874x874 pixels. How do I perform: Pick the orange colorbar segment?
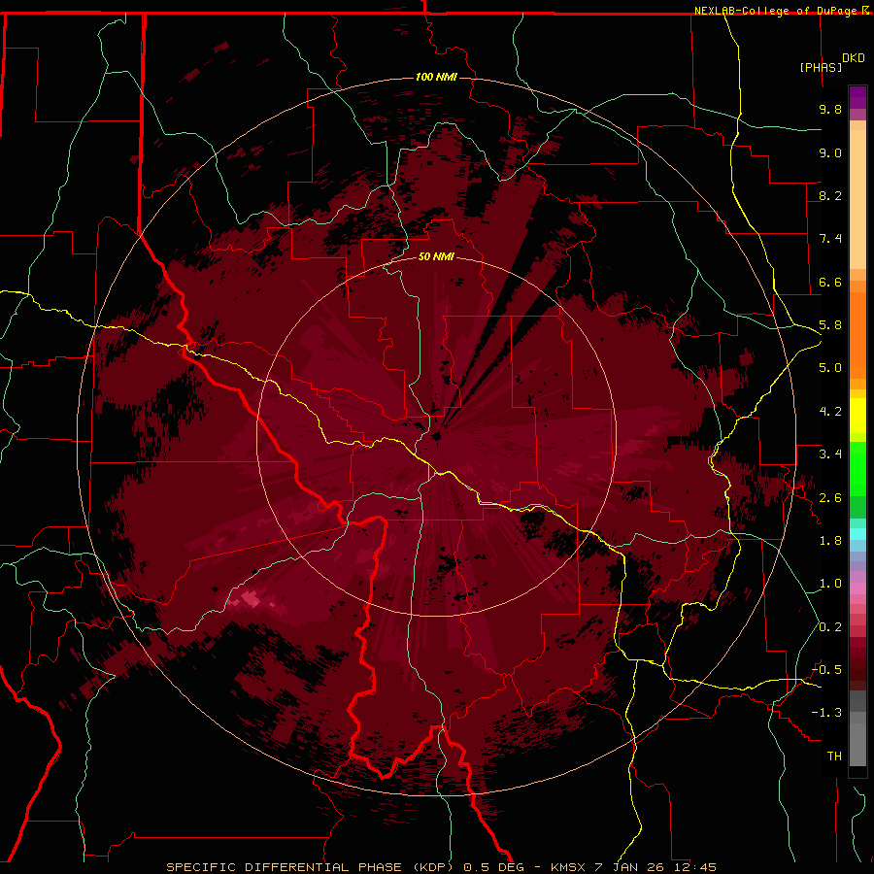pos(857,334)
